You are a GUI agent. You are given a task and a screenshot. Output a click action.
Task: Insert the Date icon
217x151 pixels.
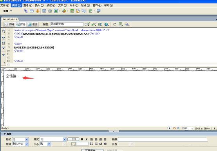72,11
